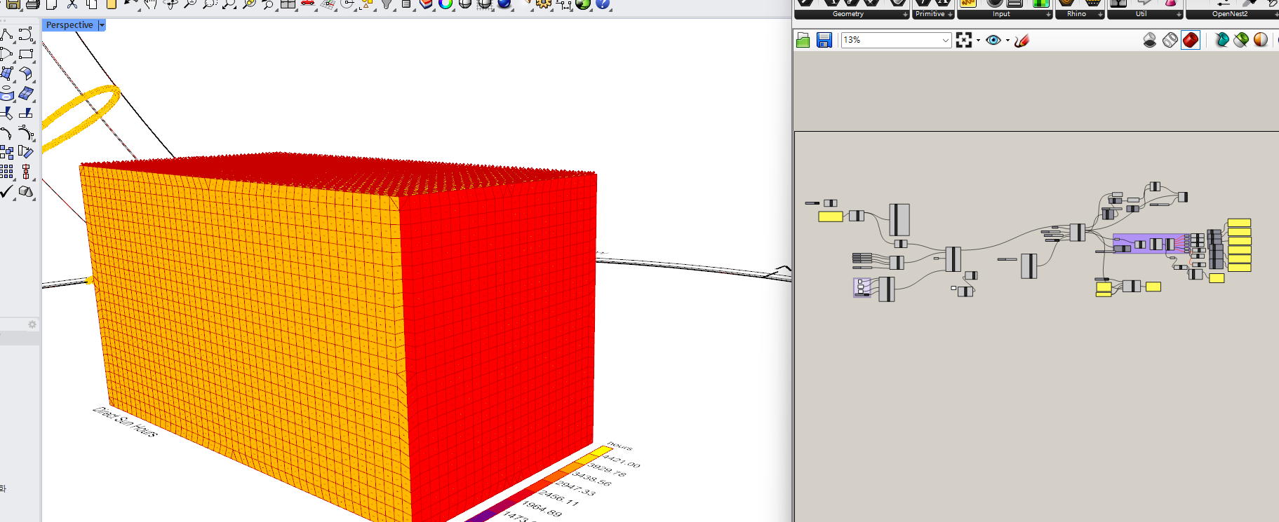Image resolution: width=1279 pixels, height=522 pixels.
Task: Click the Rhino Help question mark icon
Action: (x=603, y=4)
